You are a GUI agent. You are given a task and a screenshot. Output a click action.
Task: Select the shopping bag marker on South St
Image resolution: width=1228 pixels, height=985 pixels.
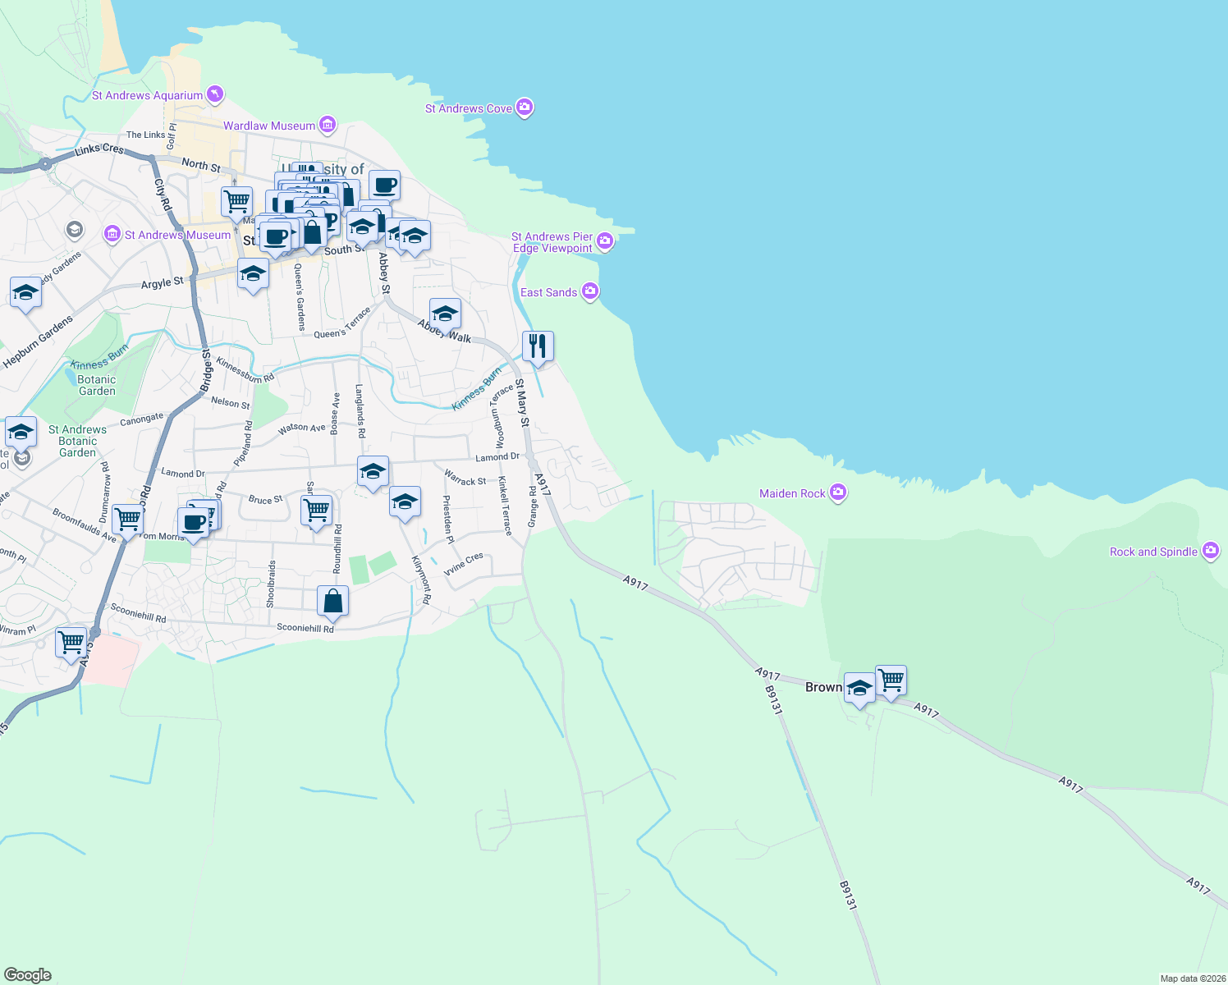click(313, 235)
